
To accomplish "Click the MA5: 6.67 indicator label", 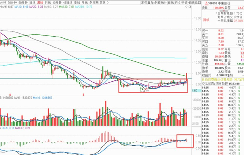I will click(x=7, y=7).
